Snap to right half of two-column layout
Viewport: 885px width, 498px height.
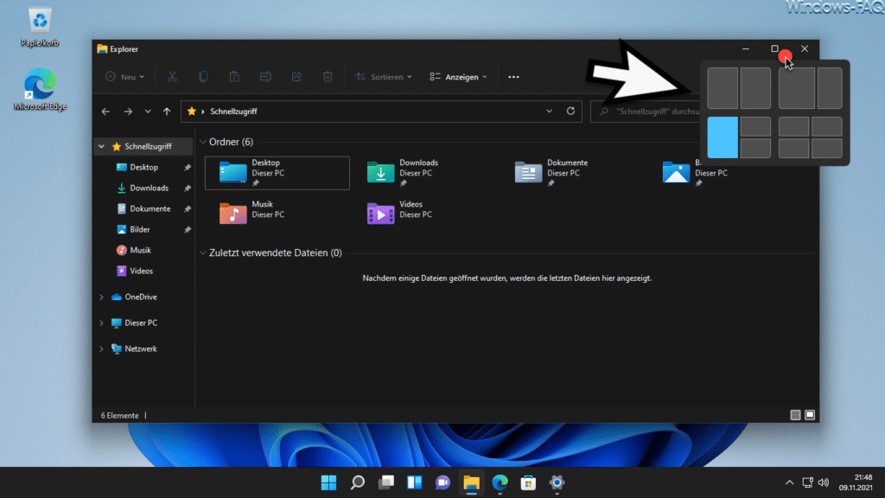click(x=755, y=88)
